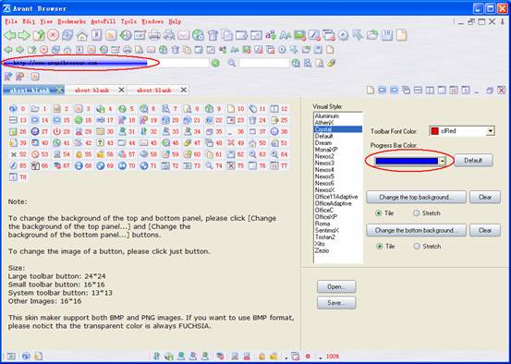Click the eraser icon beside search box
This screenshot has width=511, height=364.
point(331,63)
